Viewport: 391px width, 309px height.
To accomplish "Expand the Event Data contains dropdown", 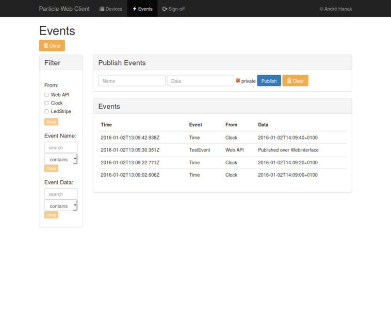I will point(61,206).
